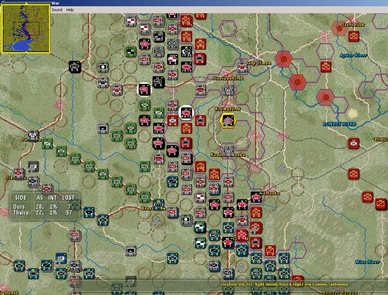
Task: Select the grey red-infantry unit with strength 14-15
Action: tap(172, 74)
